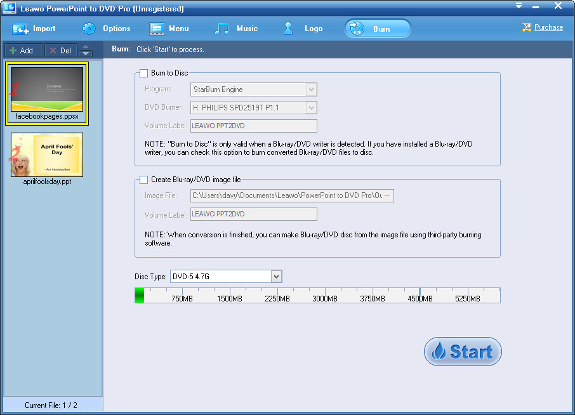This screenshot has width=575, height=415.
Task: Open the Options gear icon
Action: coord(89,29)
